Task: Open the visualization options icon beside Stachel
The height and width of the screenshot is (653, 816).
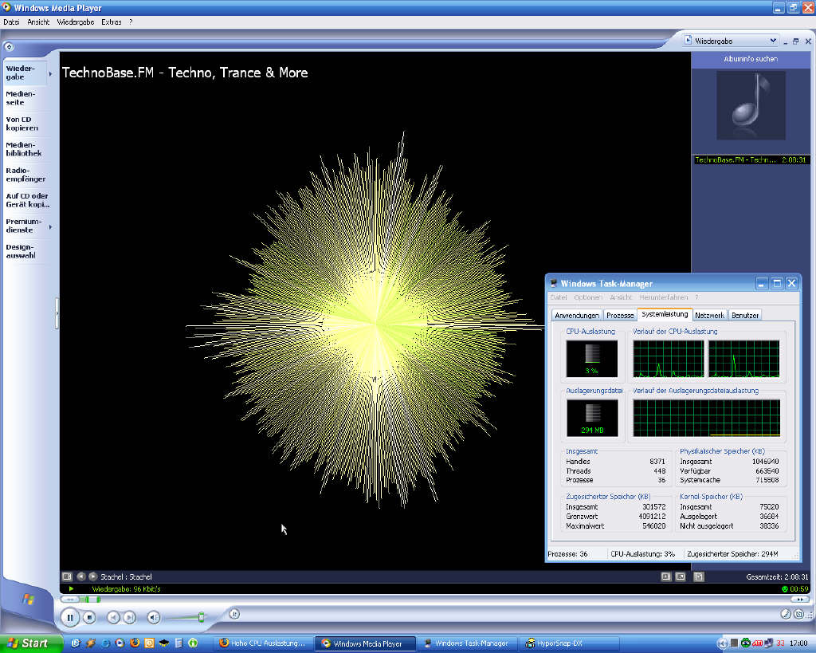Action: pyautogui.click(x=67, y=576)
